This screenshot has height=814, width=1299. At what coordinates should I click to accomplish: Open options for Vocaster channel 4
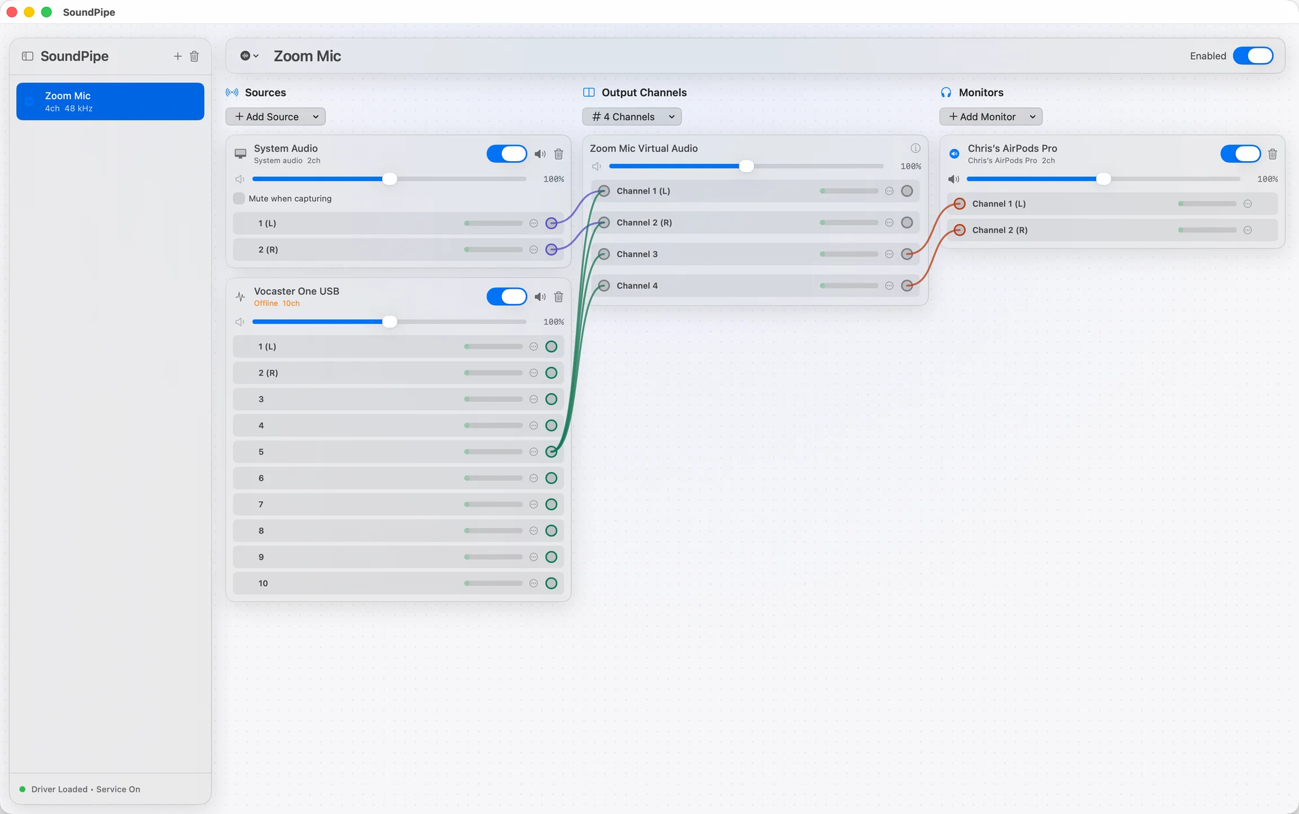tap(534, 426)
